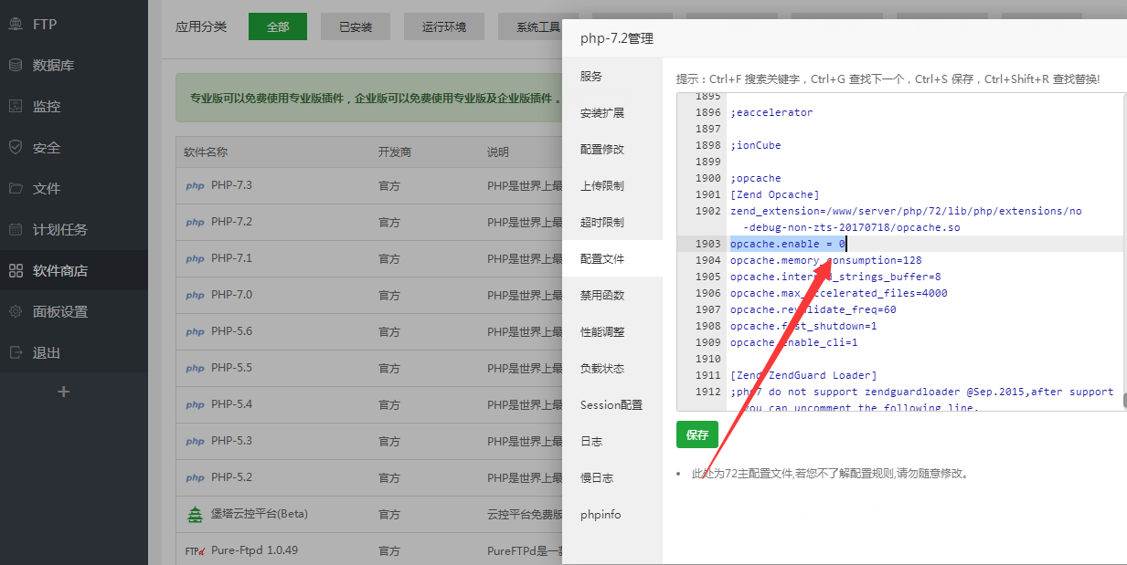Open the PHP-7.3 entry in software list
This screenshot has height=565, width=1127.
231,185
